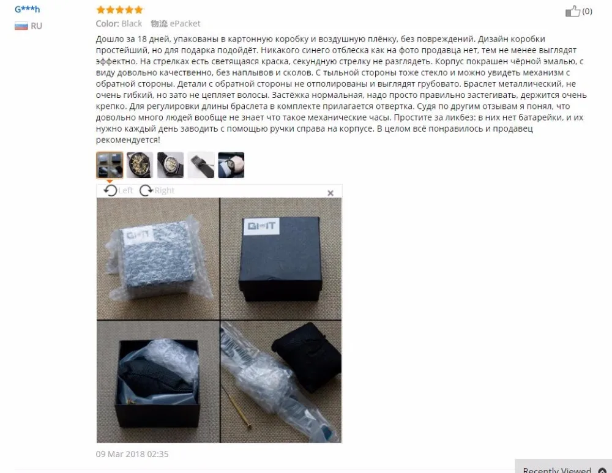This screenshot has width=612, height=473.
Task: Click the enlarged packaging review photo
Action: pos(219,320)
